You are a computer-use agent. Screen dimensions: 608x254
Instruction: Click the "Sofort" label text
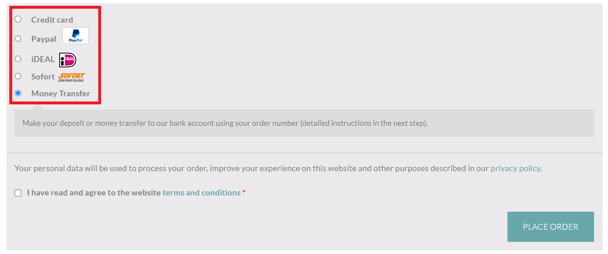[43, 77]
